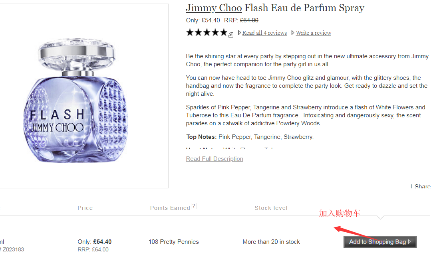443x253 pixels.
Task: Click the Points Earned column header
Action: (170, 208)
